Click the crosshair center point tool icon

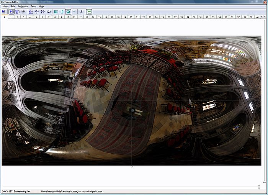point(23,12)
